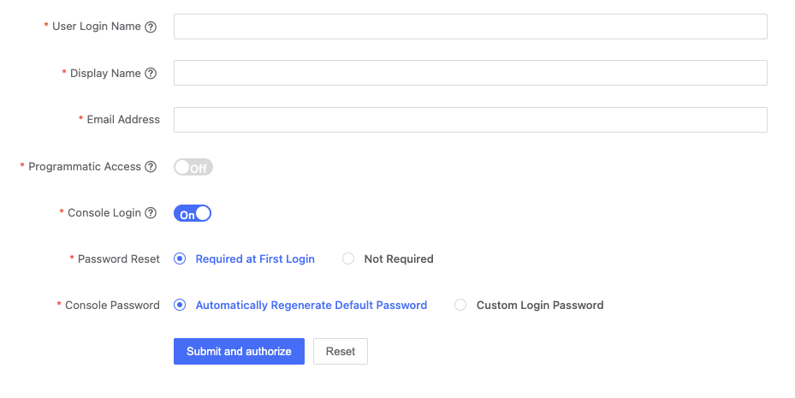Click help icon next to User Login Name
The image size is (795, 398).
(x=151, y=27)
